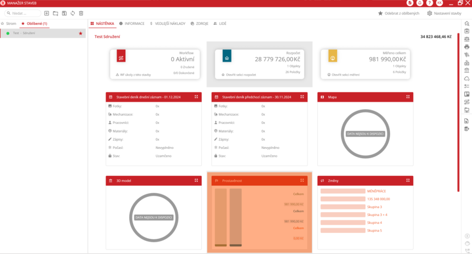
Task: Click the hledat search field
Action: click(23, 13)
